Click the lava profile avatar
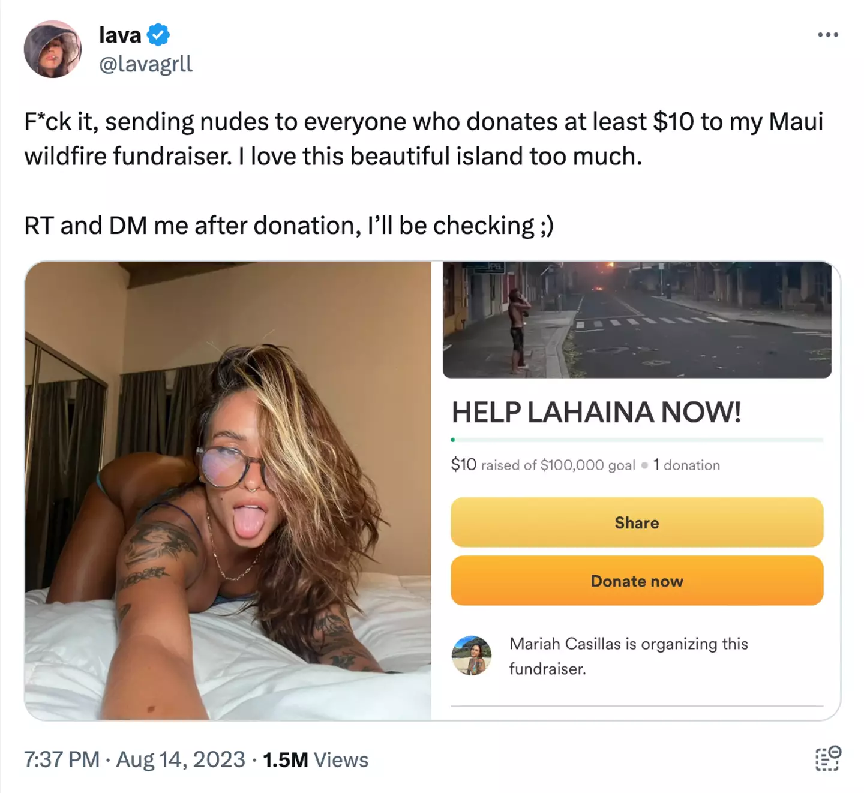 pyautogui.click(x=53, y=49)
